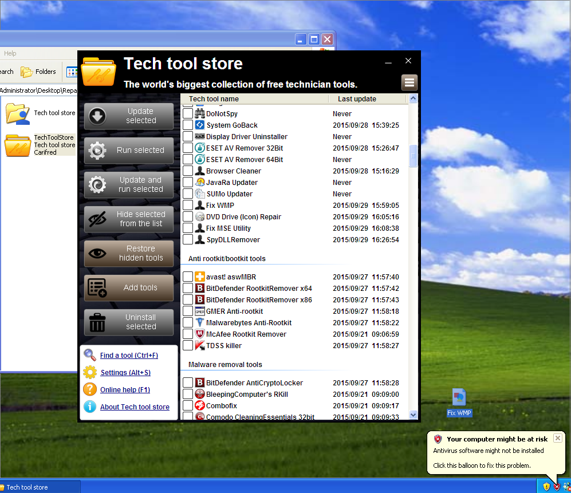The height and width of the screenshot is (493, 571).
Task: Open the About Tech tool store link
Action: pyautogui.click(x=135, y=407)
